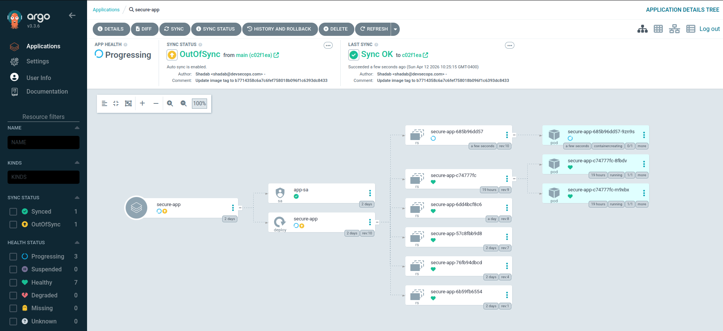Open Last Sync more options ellipsis

click(x=510, y=45)
